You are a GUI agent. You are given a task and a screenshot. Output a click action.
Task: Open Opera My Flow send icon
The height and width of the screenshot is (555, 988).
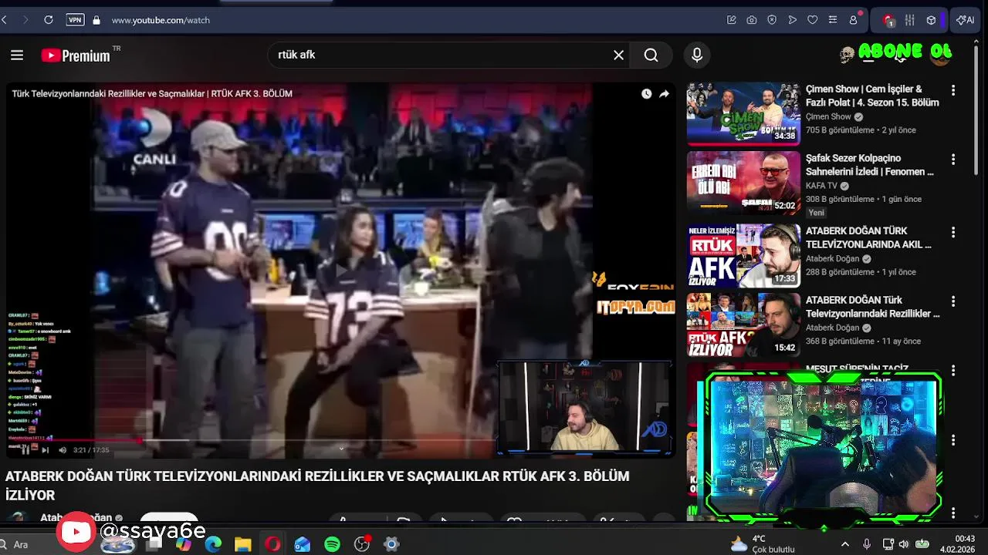792,20
